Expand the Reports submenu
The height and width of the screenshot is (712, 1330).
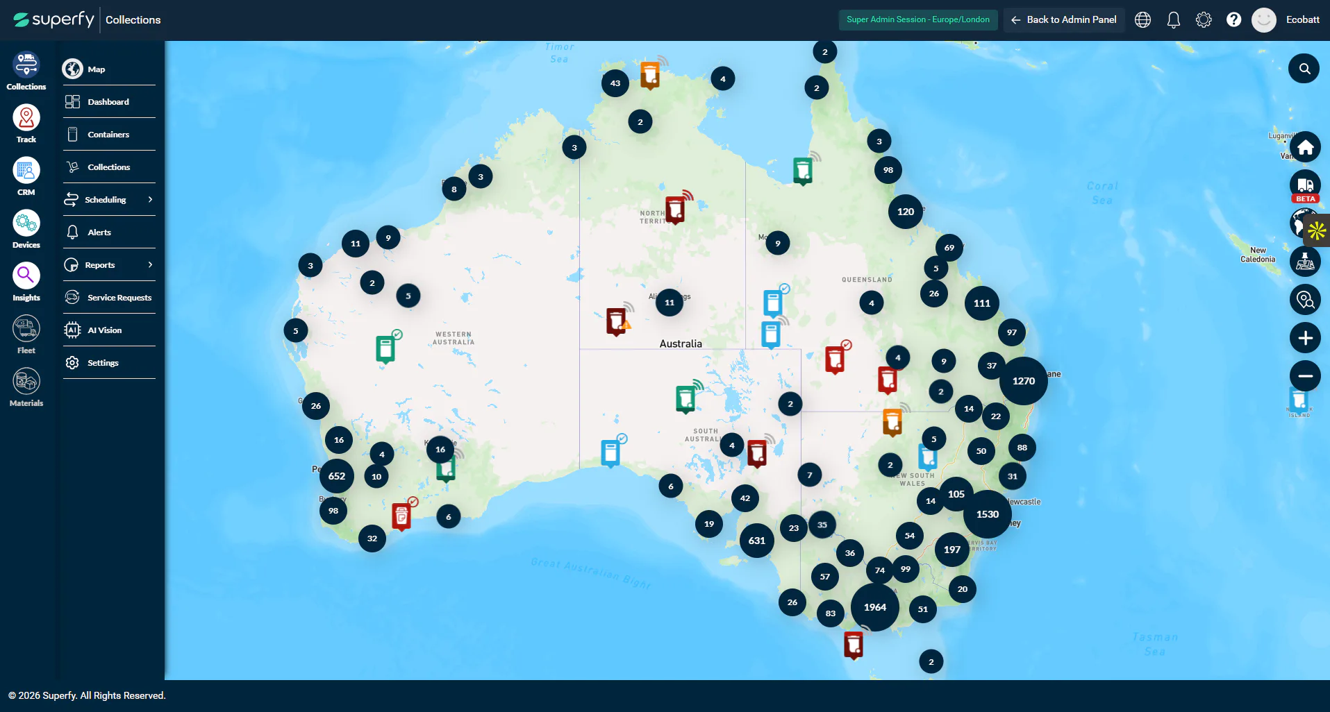click(x=109, y=265)
